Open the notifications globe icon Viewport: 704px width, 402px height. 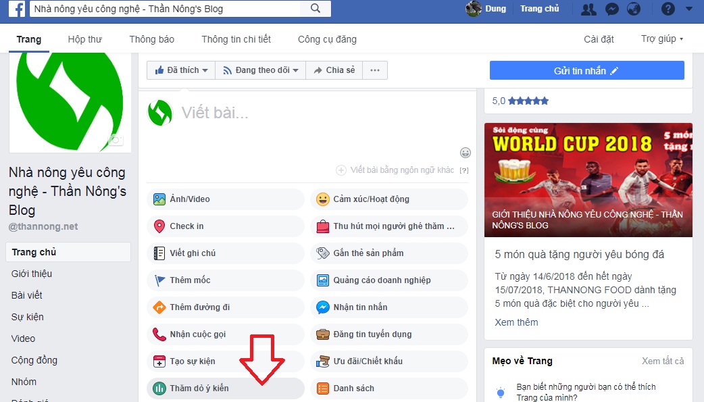click(634, 9)
